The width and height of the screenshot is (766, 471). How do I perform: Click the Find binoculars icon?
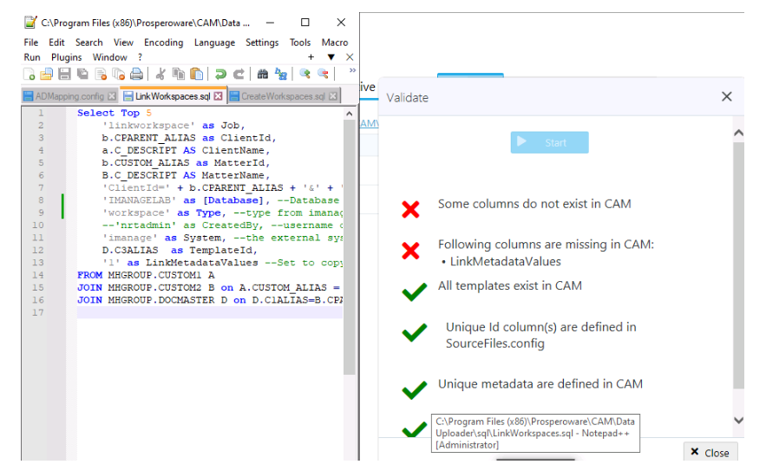click(262, 74)
